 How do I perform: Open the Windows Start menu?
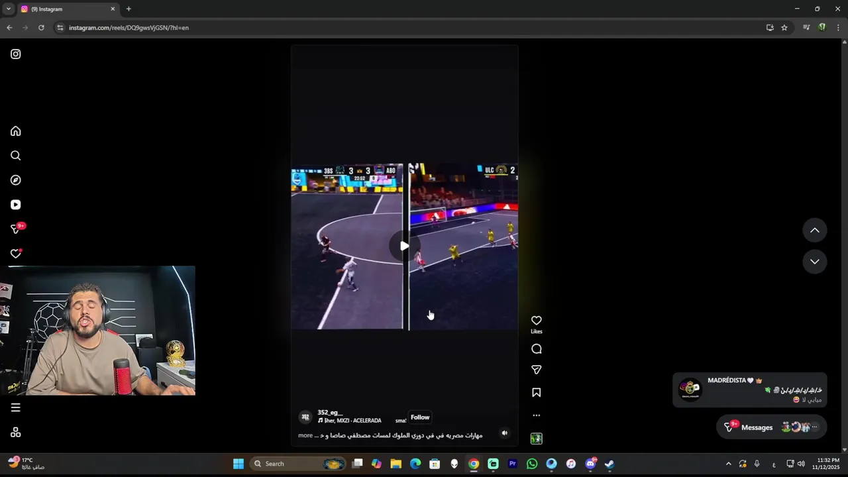click(238, 464)
